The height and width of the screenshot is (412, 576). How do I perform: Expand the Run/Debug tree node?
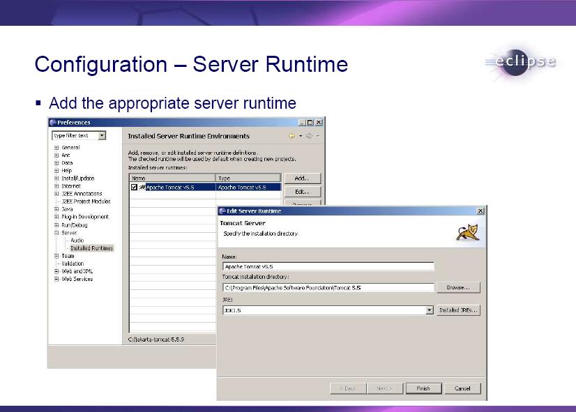(x=56, y=225)
